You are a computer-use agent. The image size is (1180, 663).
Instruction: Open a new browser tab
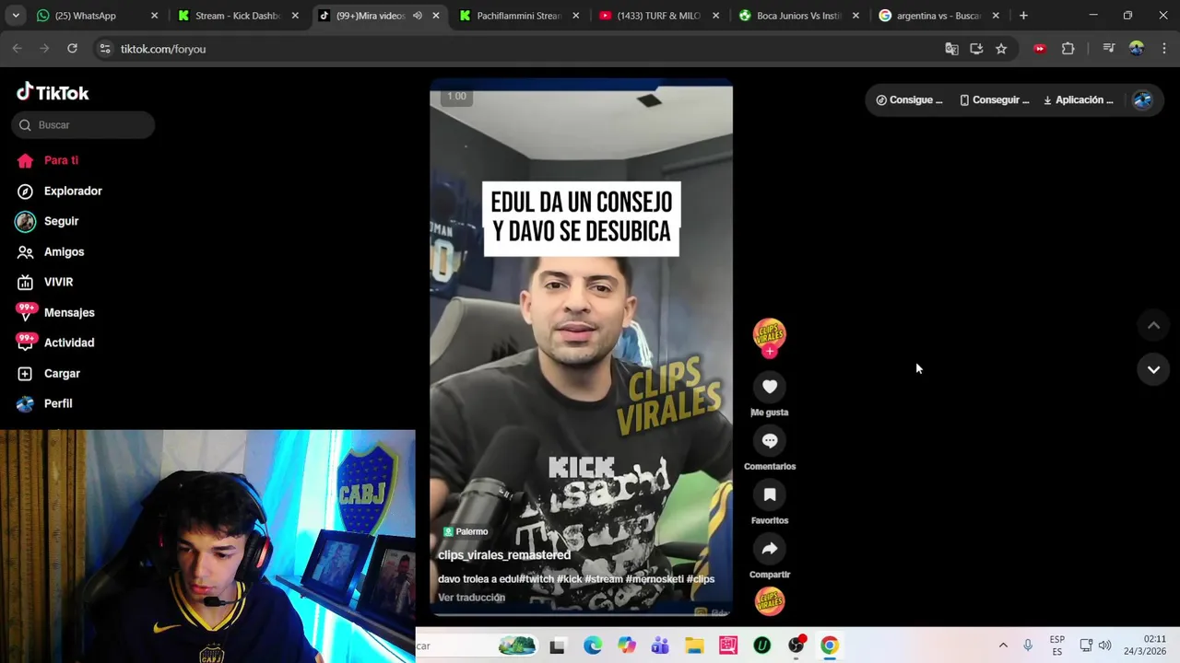[x=1023, y=16]
